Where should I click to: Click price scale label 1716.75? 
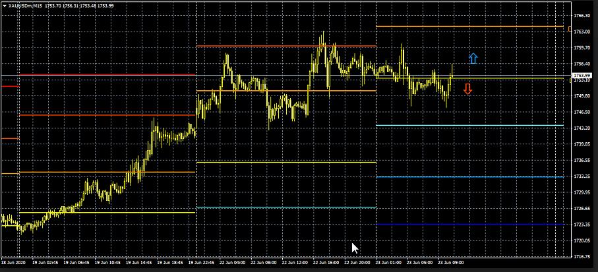(582, 257)
